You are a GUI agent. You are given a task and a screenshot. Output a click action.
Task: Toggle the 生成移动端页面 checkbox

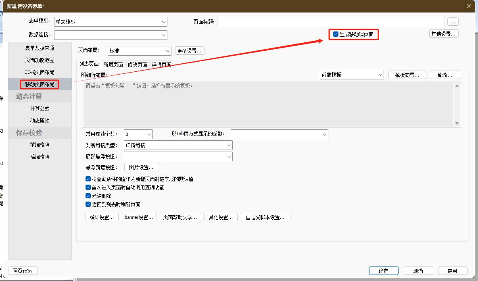(x=336, y=35)
